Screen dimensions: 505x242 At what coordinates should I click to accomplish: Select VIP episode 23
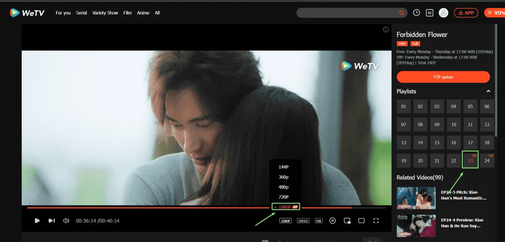point(470,160)
